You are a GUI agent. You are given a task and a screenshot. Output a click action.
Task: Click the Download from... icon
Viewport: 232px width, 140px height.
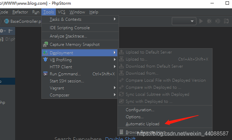(121, 73)
